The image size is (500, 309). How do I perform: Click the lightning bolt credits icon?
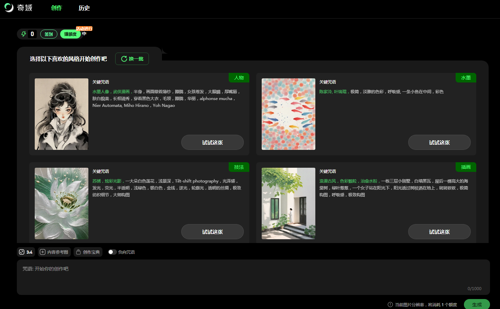(x=24, y=34)
